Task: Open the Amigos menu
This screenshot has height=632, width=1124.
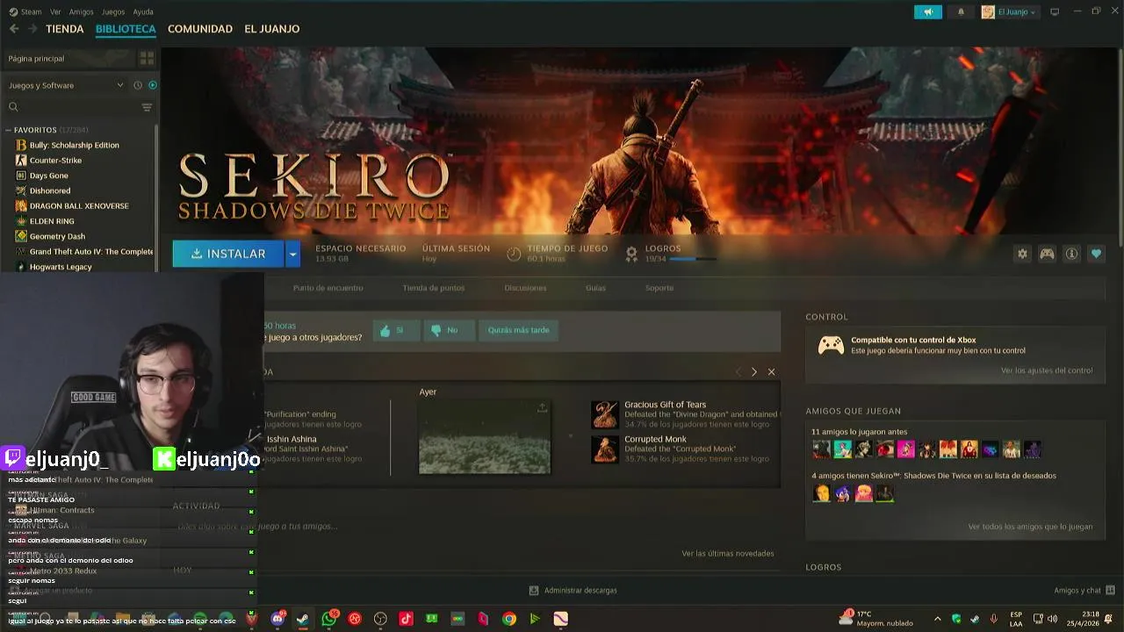Action: (x=81, y=11)
